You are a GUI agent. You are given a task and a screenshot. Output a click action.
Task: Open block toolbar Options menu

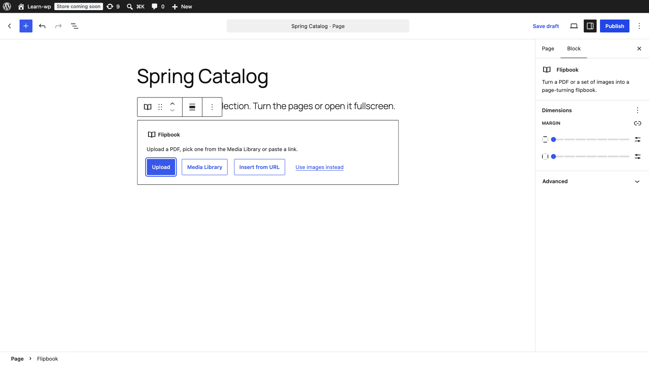(x=212, y=107)
